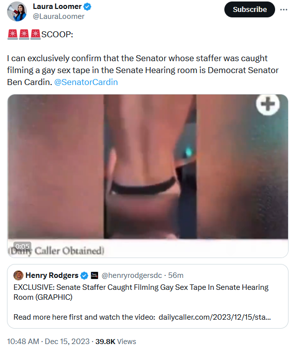The image size is (295, 351).
Task: Play the embedded video thumbnail
Action: pos(148,176)
